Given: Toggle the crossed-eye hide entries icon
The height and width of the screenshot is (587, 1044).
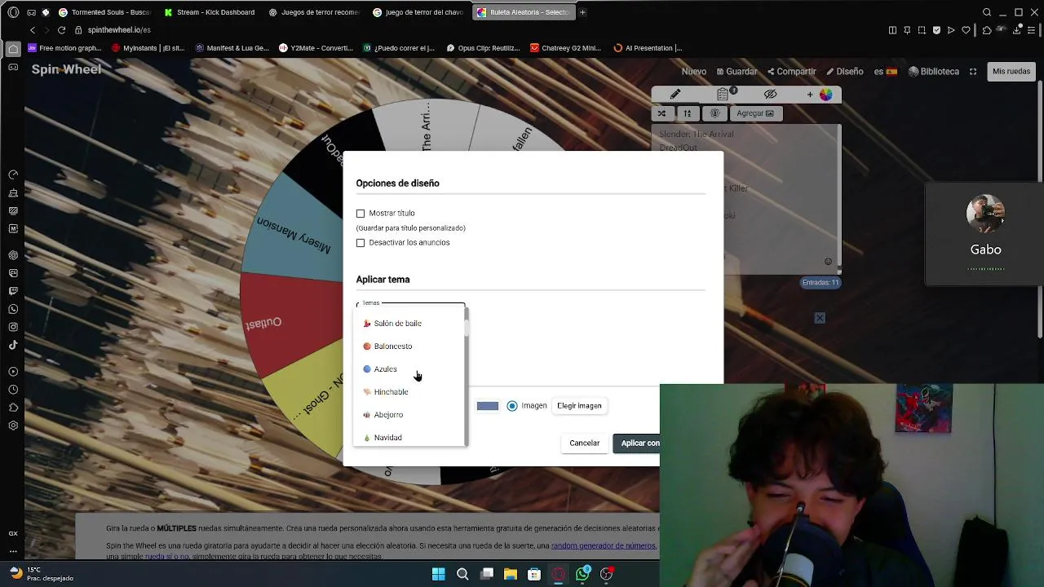Looking at the screenshot, I should pyautogui.click(x=771, y=95).
